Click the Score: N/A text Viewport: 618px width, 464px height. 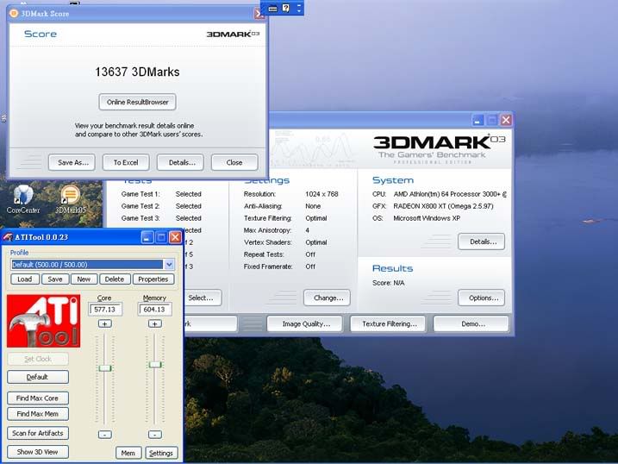(388, 283)
